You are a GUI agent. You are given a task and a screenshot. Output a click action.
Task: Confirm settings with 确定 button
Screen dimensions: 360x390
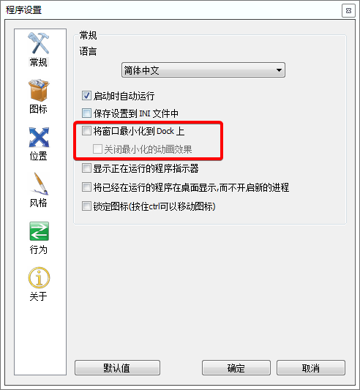(236, 367)
